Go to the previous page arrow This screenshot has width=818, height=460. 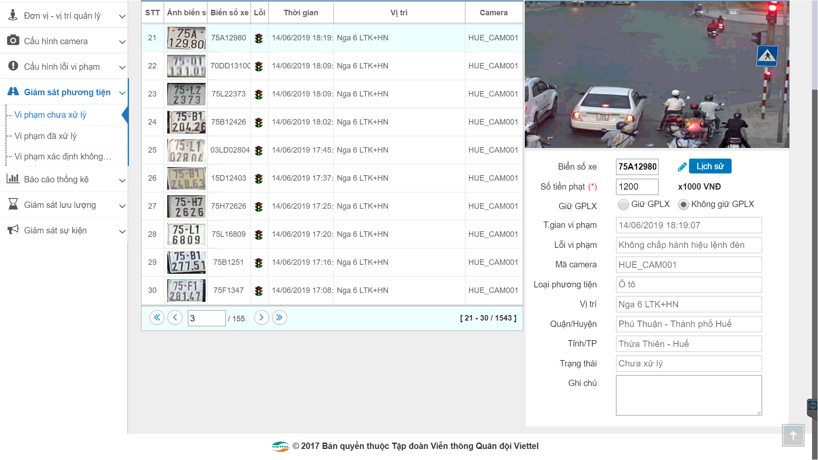[175, 318]
